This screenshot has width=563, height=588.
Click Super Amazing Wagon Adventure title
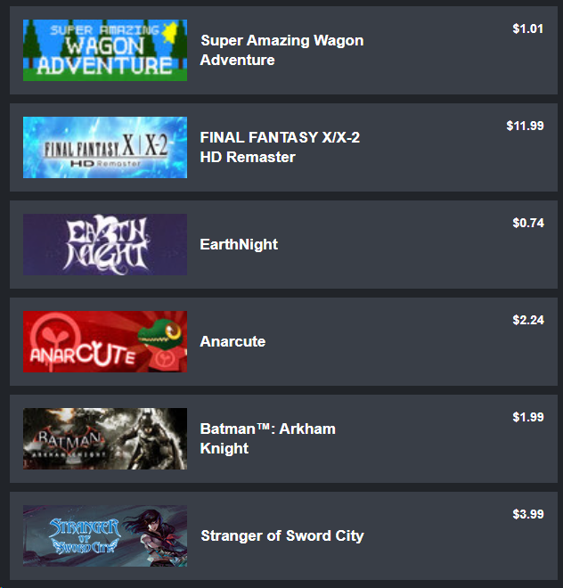coord(282,50)
